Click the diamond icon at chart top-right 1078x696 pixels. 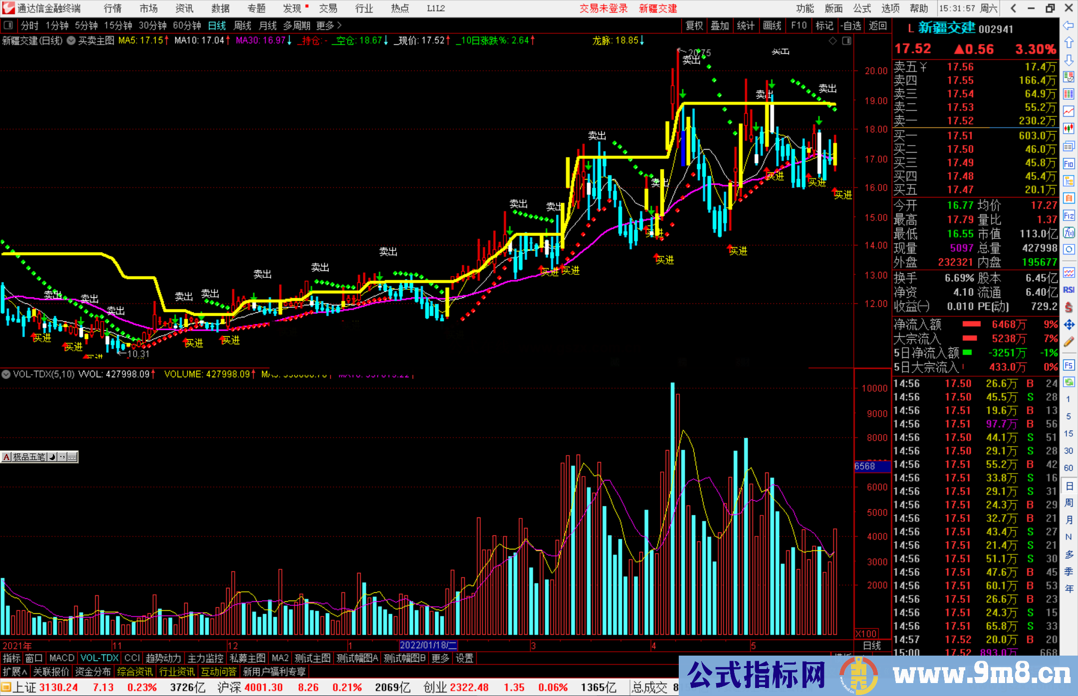832,41
